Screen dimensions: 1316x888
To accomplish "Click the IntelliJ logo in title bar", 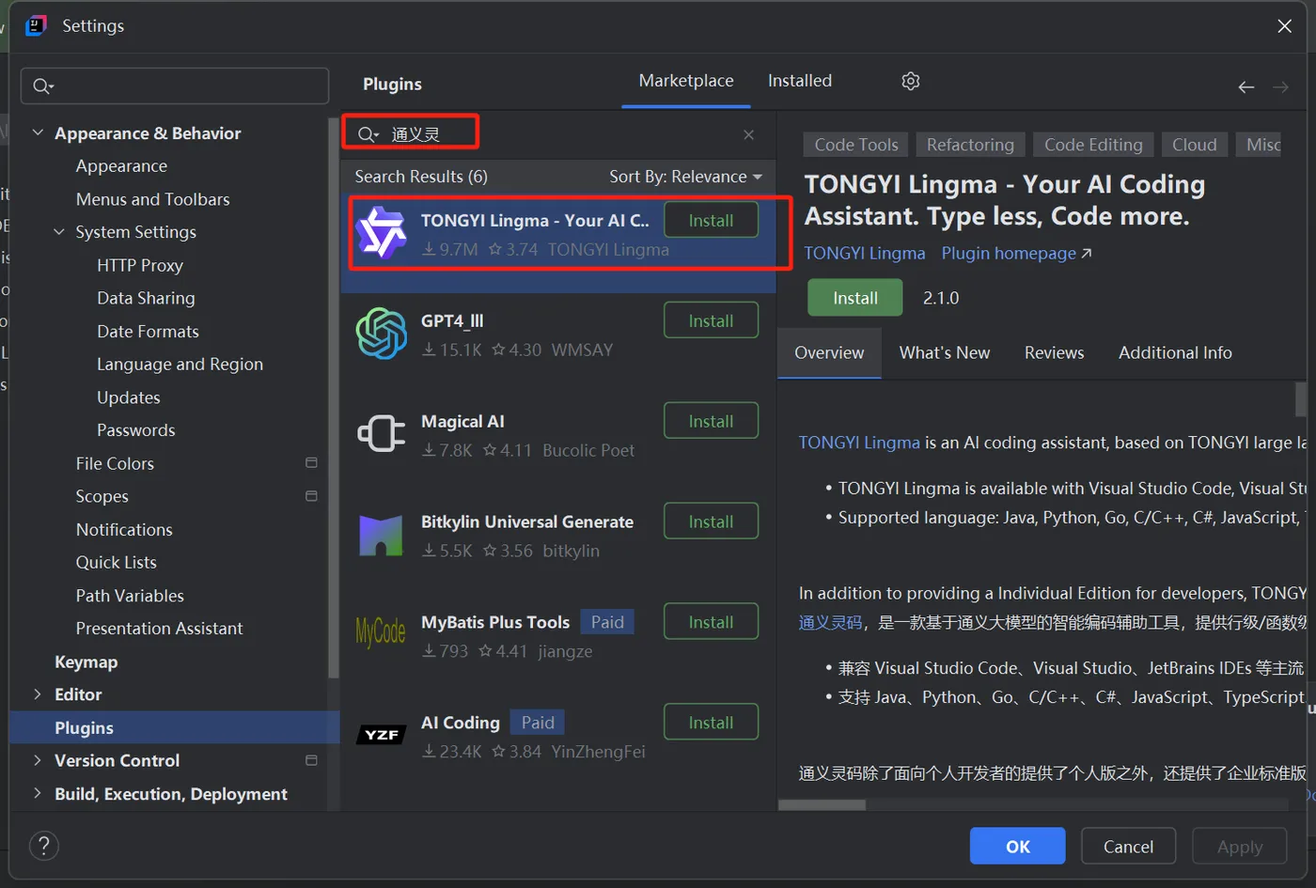I will (x=36, y=25).
